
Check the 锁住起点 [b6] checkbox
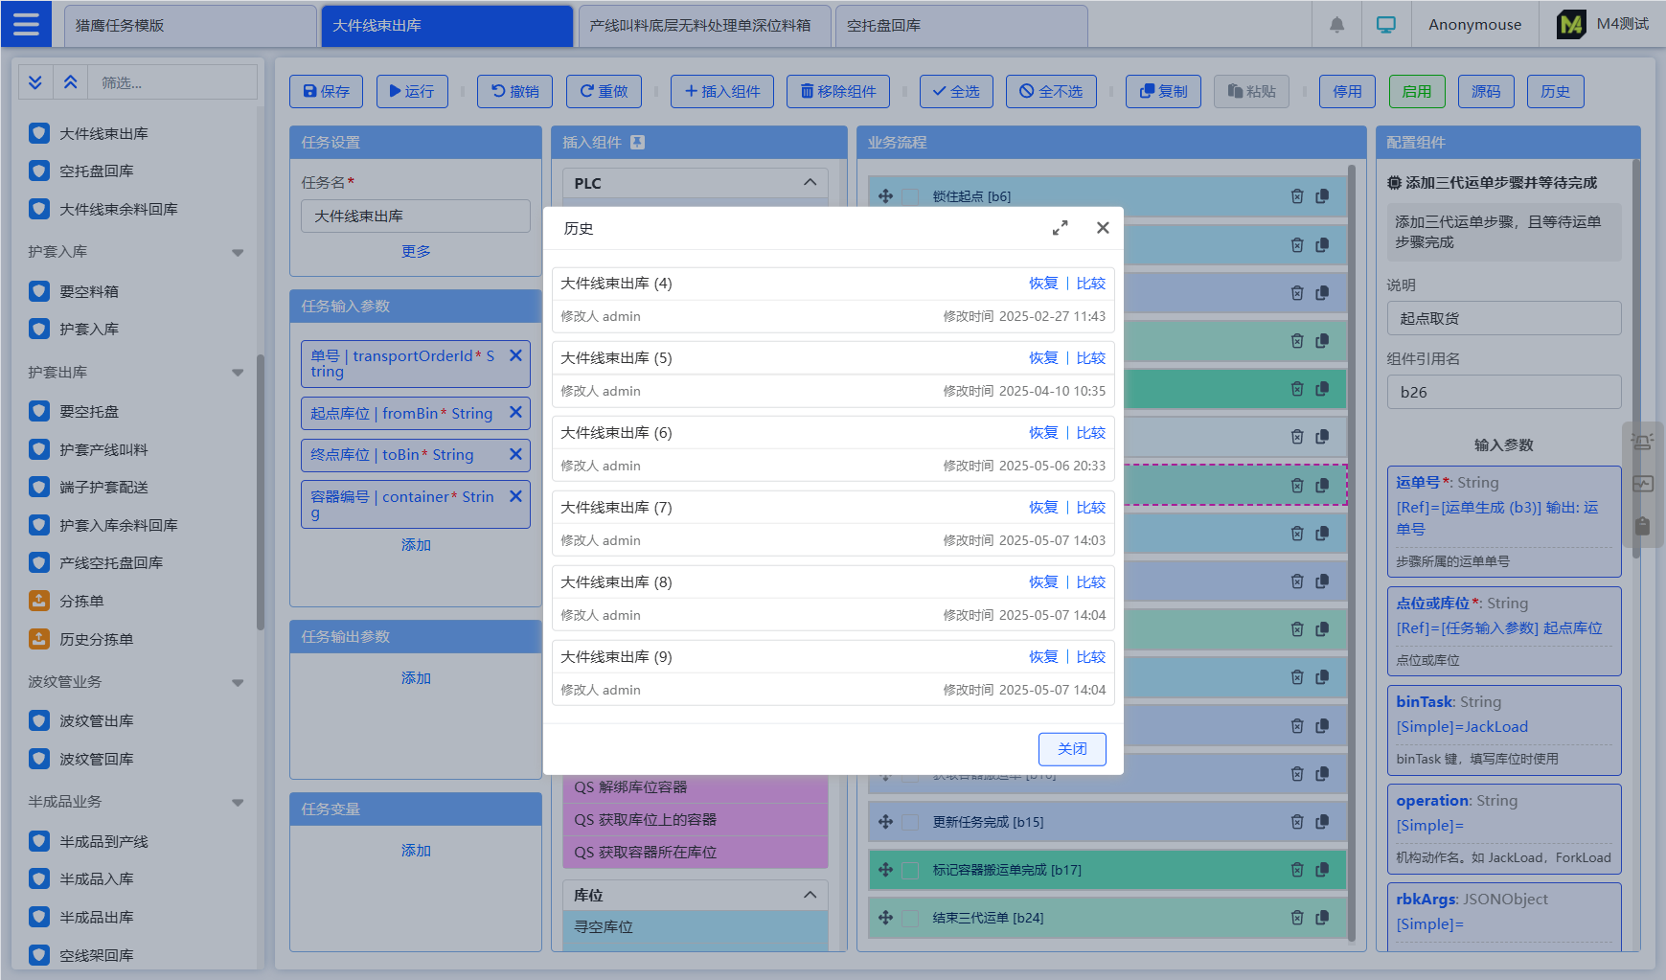(x=910, y=196)
